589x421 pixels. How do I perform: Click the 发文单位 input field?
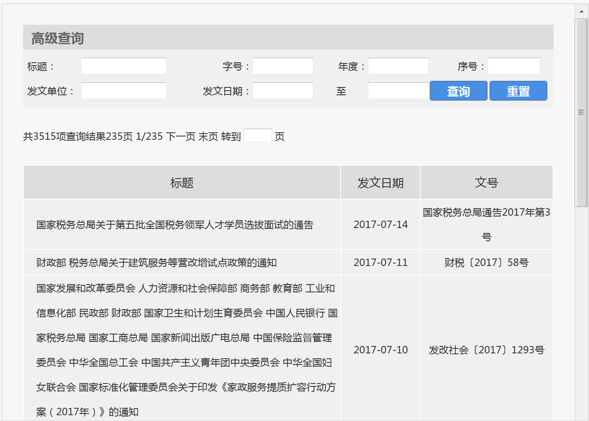(x=124, y=91)
